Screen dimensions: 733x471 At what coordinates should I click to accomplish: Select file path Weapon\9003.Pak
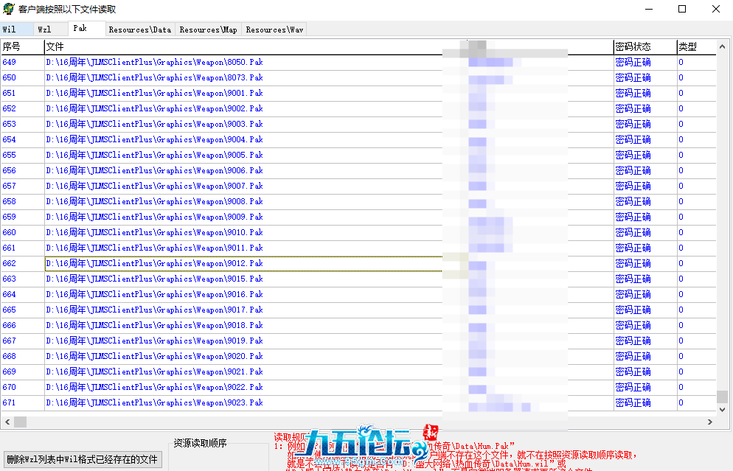click(x=154, y=124)
